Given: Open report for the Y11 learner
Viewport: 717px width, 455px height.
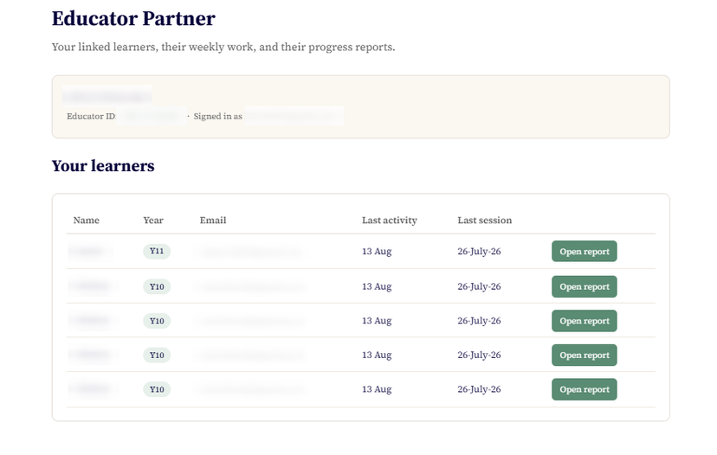Looking at the screenshot, I should pos(584,251).
